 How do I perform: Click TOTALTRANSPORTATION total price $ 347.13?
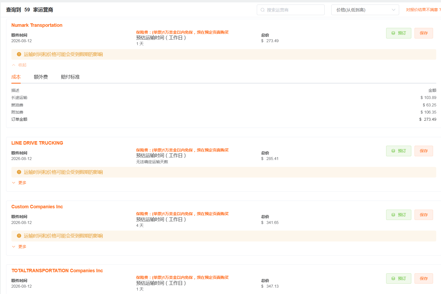tap(270, 286)
